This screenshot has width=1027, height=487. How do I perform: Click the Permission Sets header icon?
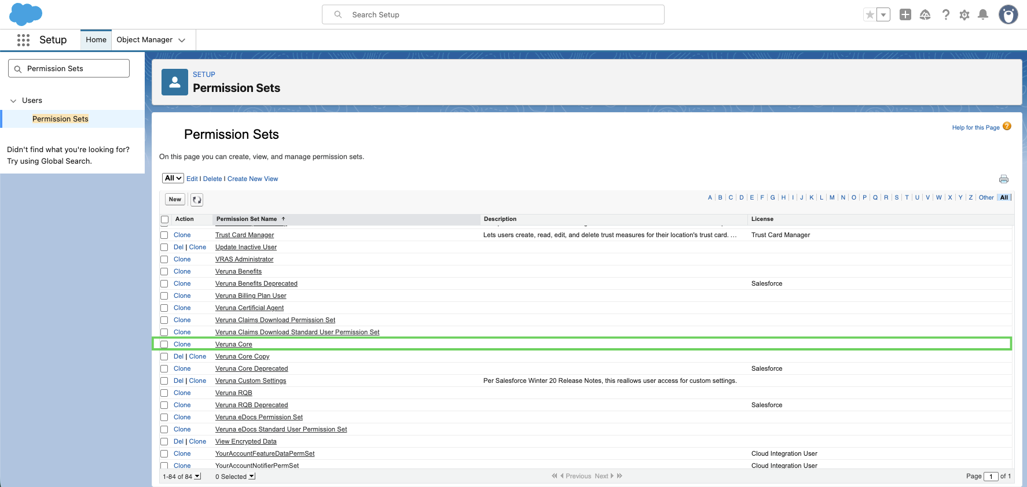click(175, 82)
